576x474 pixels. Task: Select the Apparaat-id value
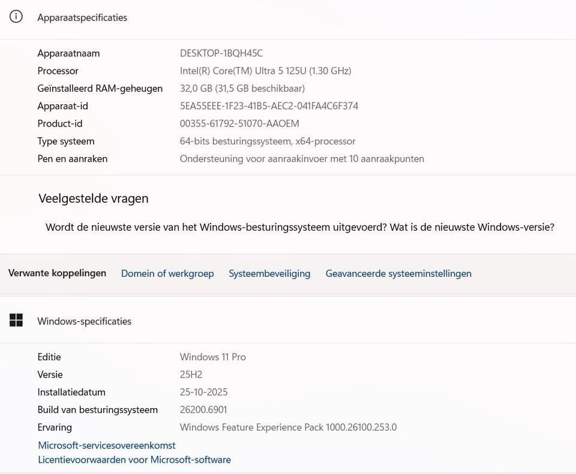[269, 105]
